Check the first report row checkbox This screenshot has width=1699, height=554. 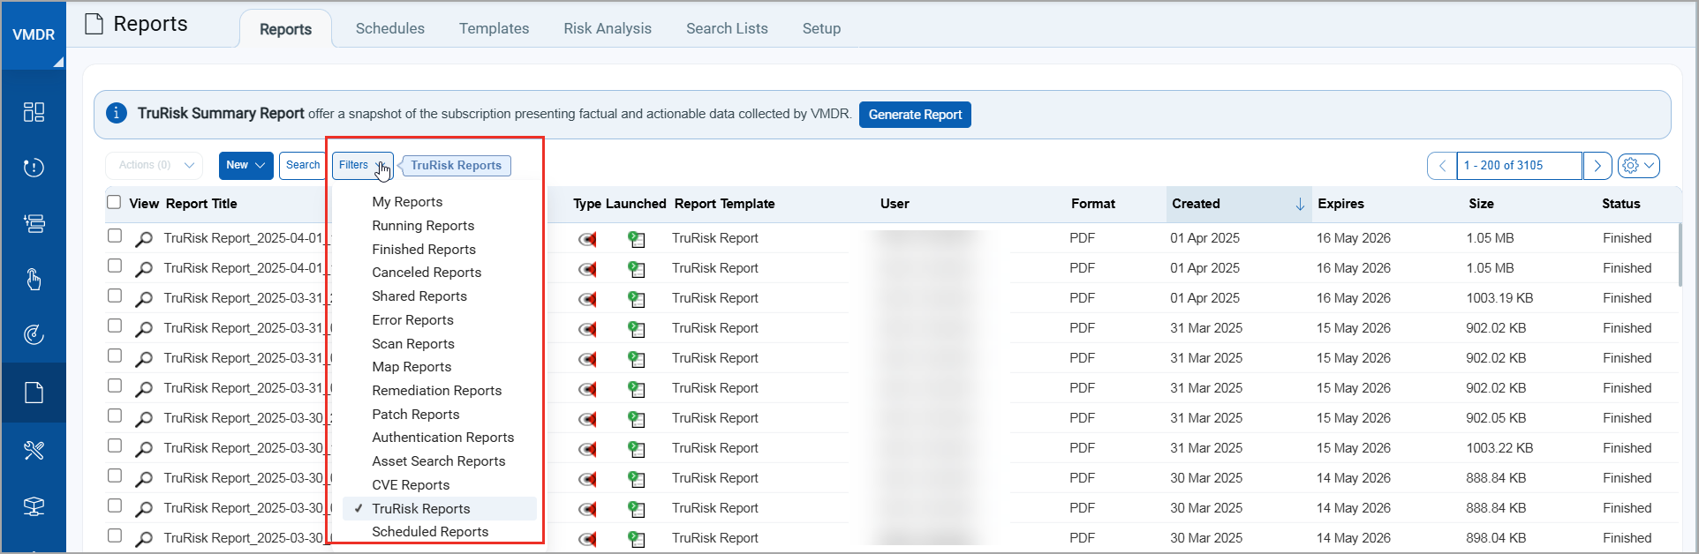pos(115,236)
